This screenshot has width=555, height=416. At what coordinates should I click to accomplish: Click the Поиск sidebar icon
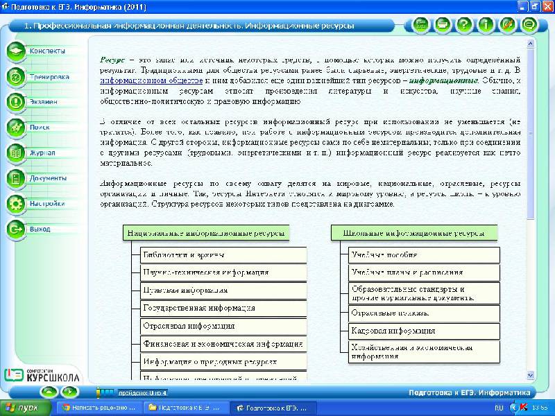pos(16,128)
